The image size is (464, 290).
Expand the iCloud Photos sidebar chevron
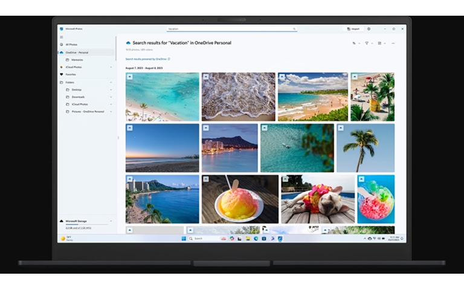[111, 67]
